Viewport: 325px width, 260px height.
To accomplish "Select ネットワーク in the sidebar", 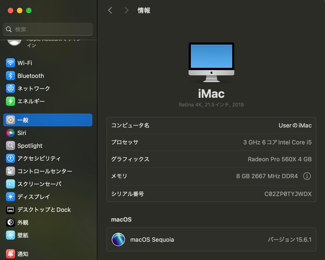I will coord(34,89).
